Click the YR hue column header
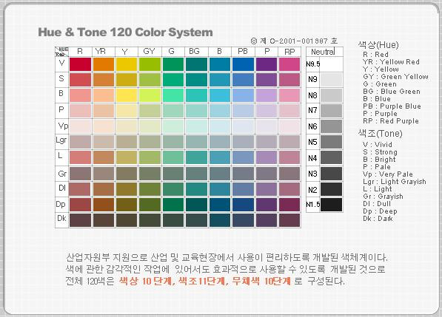This screenshot has width=442, height=317. [104, 52]
